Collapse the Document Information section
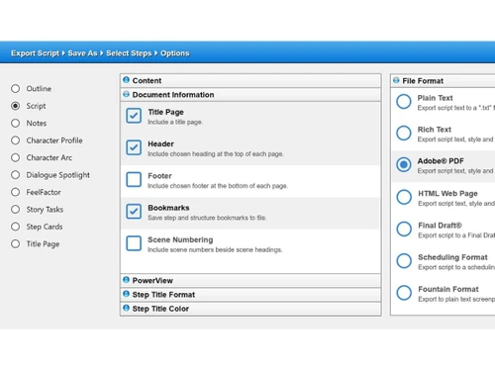Image resolution: width=495 pixels, height=371 pixels. [x=250, y=95]
